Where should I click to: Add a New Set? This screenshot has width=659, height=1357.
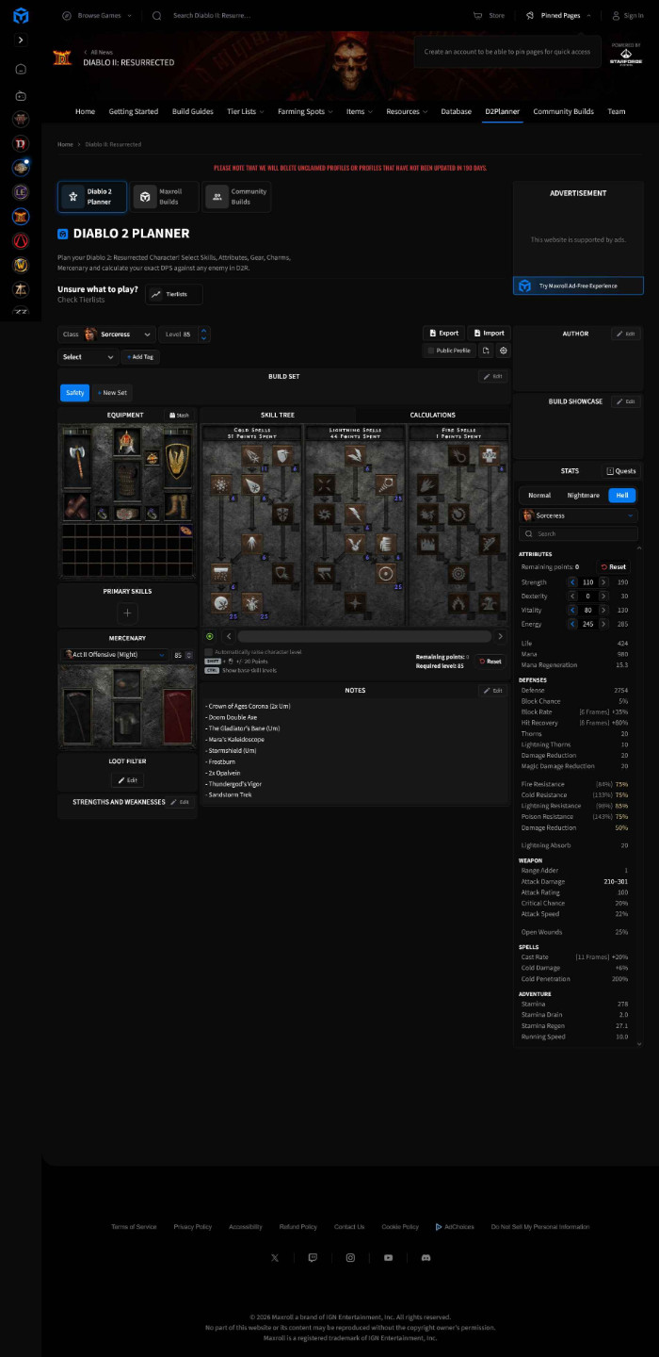coord(112,393)
